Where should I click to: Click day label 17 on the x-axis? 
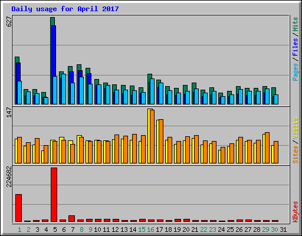coord(159,230)
